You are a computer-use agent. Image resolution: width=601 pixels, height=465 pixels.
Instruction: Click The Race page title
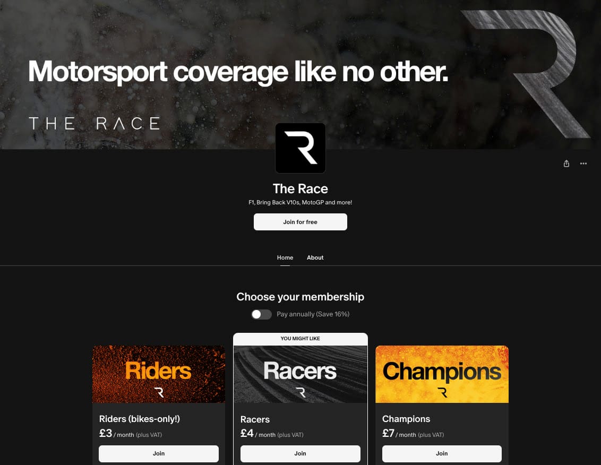(x=300, y=188)
